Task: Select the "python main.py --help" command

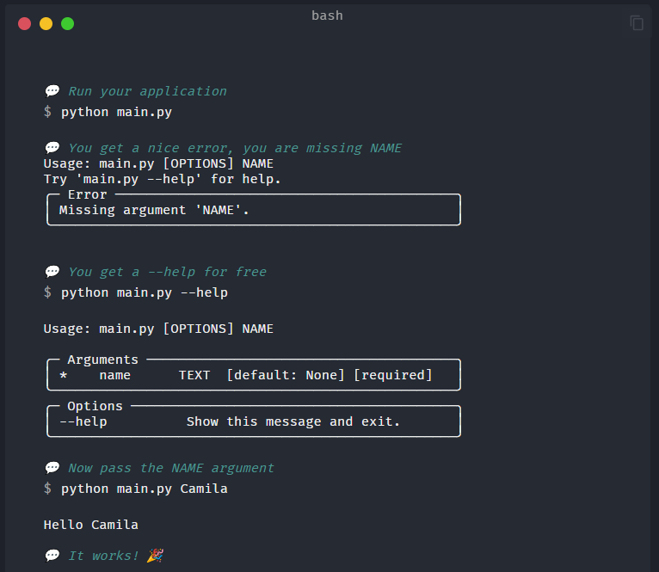Action: [x=144, y=292]
